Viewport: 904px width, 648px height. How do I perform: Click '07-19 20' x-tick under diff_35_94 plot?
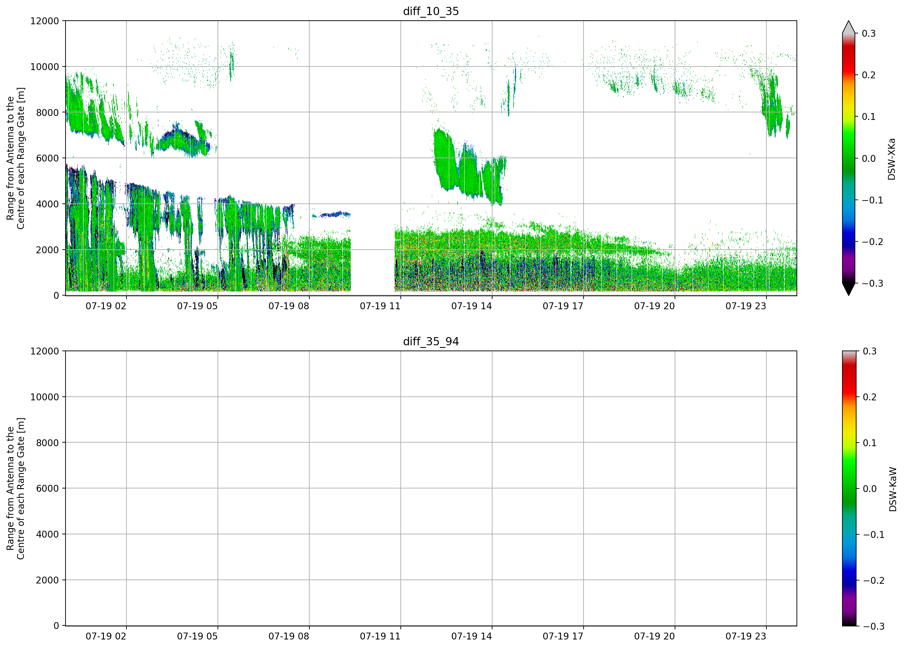click(654, 637)
